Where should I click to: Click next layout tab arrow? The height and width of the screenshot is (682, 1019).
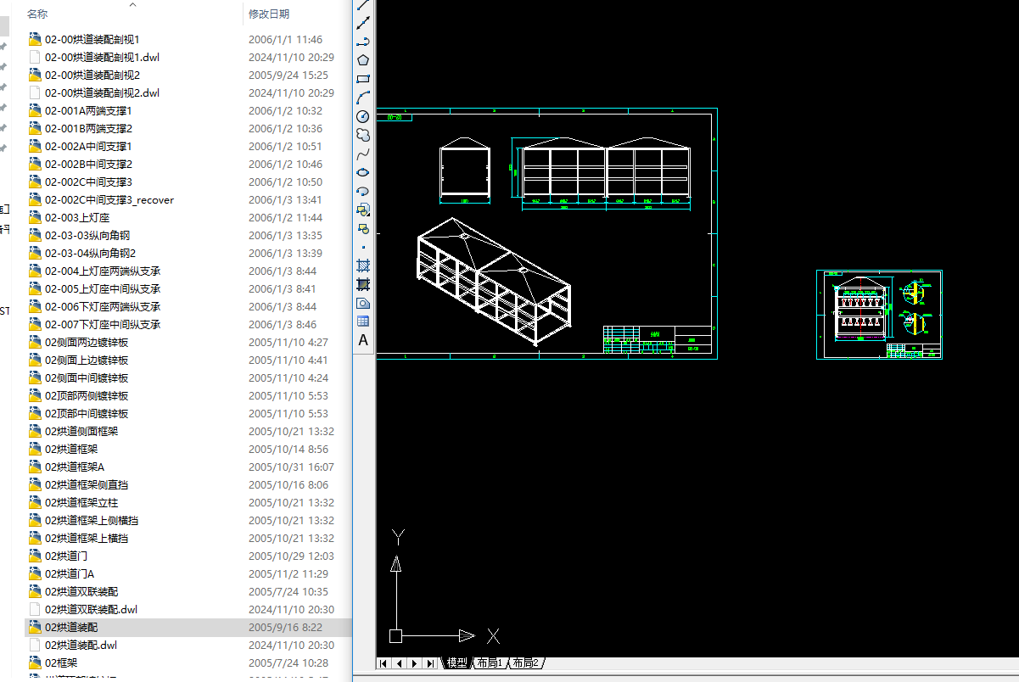(415, 662)
